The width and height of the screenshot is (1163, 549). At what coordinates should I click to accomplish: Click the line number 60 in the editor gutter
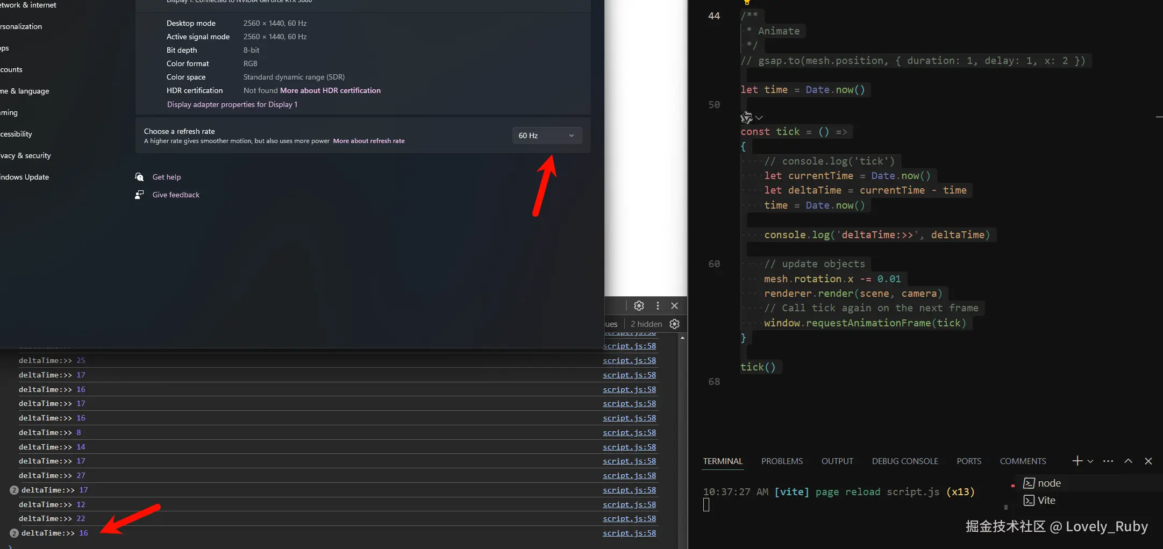coord(714,264)
